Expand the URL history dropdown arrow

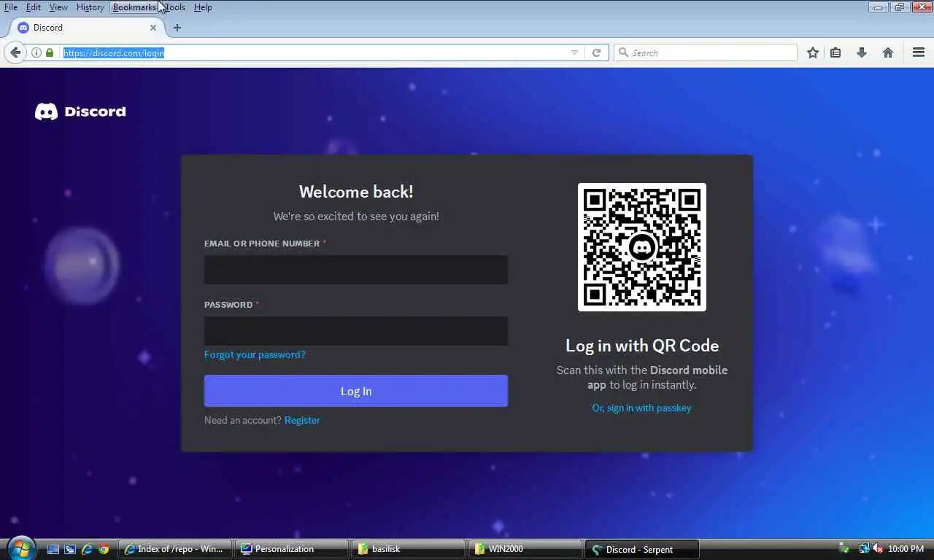574,52
